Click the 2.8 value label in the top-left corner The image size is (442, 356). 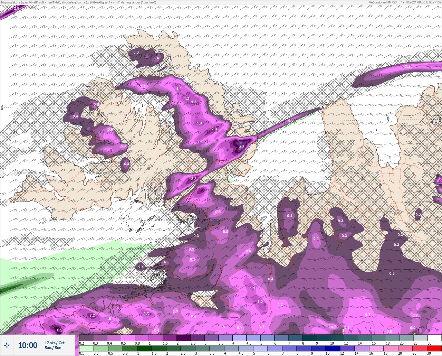17,8
